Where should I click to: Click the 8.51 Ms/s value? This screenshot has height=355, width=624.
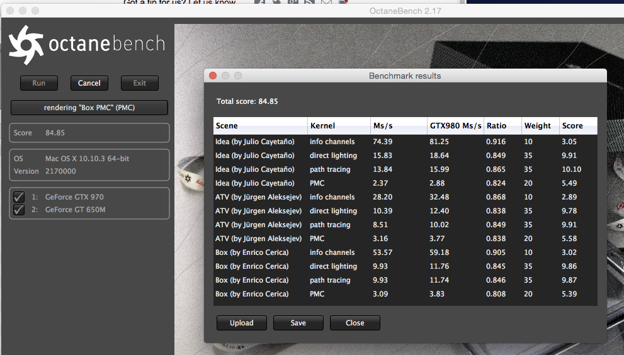[380, 225]
